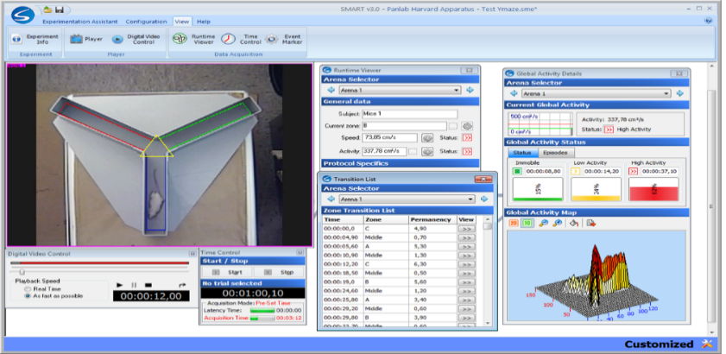The width and height of the screenshot is (726, 354).
Task: Open Arena dropdown in Transition List
Action: [x=470, y=199]
